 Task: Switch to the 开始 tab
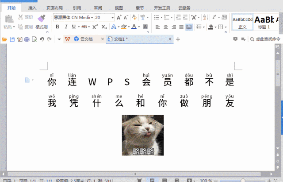tap(11, 8)
